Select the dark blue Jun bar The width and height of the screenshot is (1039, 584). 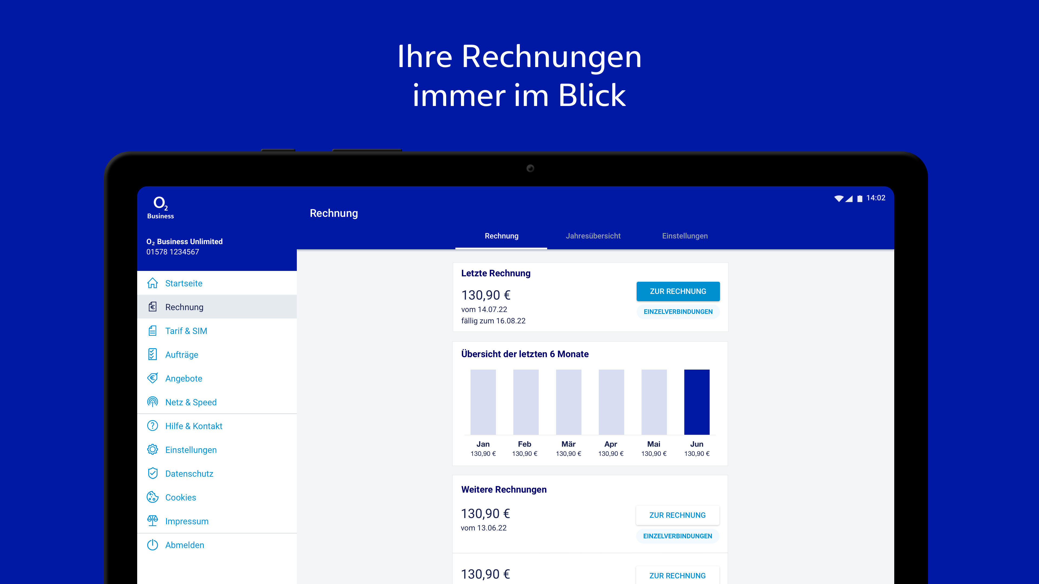[x=696, y=402]
